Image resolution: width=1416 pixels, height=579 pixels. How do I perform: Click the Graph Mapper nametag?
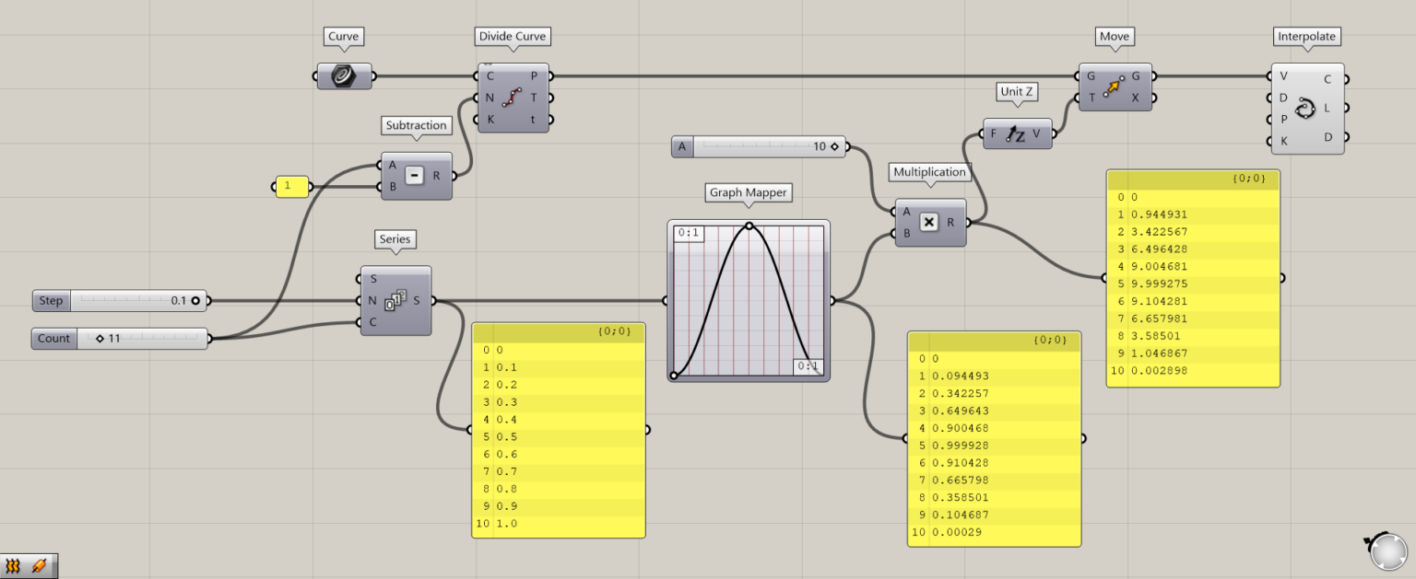(748, 192)
